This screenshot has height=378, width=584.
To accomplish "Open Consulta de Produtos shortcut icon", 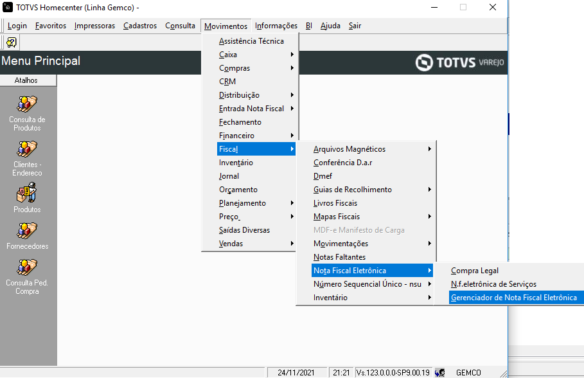I will [27, 104].
